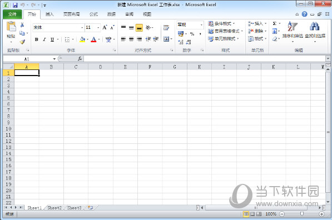Open the borders dropdown arrow
The image size is (332, 220).
pyautogui.click(x=73, y=39)
